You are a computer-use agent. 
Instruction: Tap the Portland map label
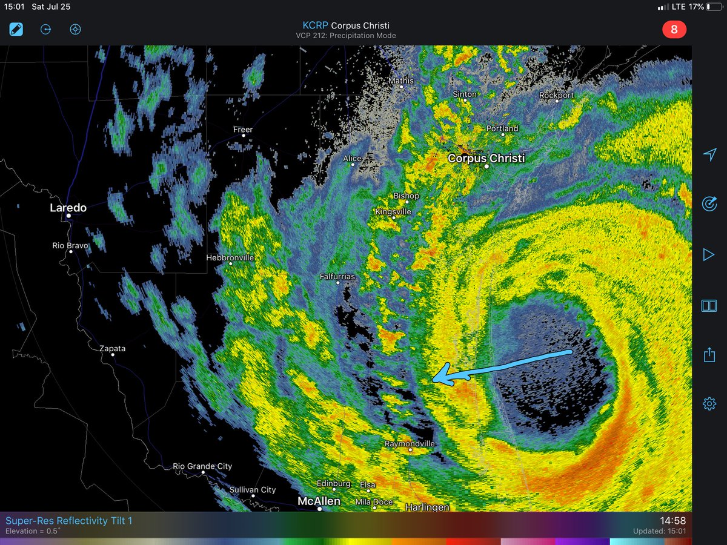503,128
